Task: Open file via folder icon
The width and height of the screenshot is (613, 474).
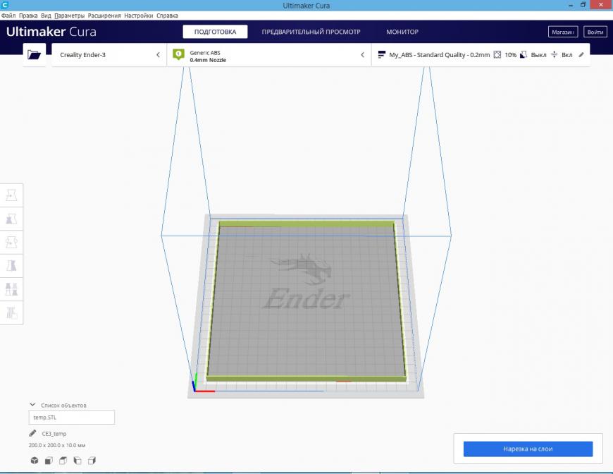Action: [x=35, y=55]
